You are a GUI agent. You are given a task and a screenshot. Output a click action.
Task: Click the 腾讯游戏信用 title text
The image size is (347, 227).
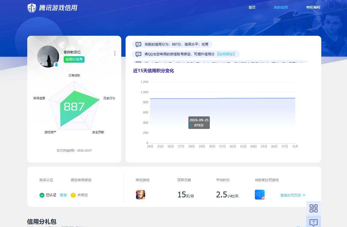58,8
